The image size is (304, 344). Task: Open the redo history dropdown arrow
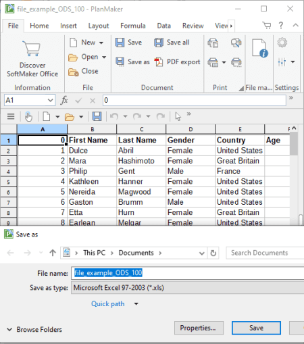[148, 116]
